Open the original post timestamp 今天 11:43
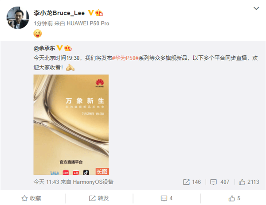Image resolution: width=266 pixels, height=205 pixels. point(46,182)
